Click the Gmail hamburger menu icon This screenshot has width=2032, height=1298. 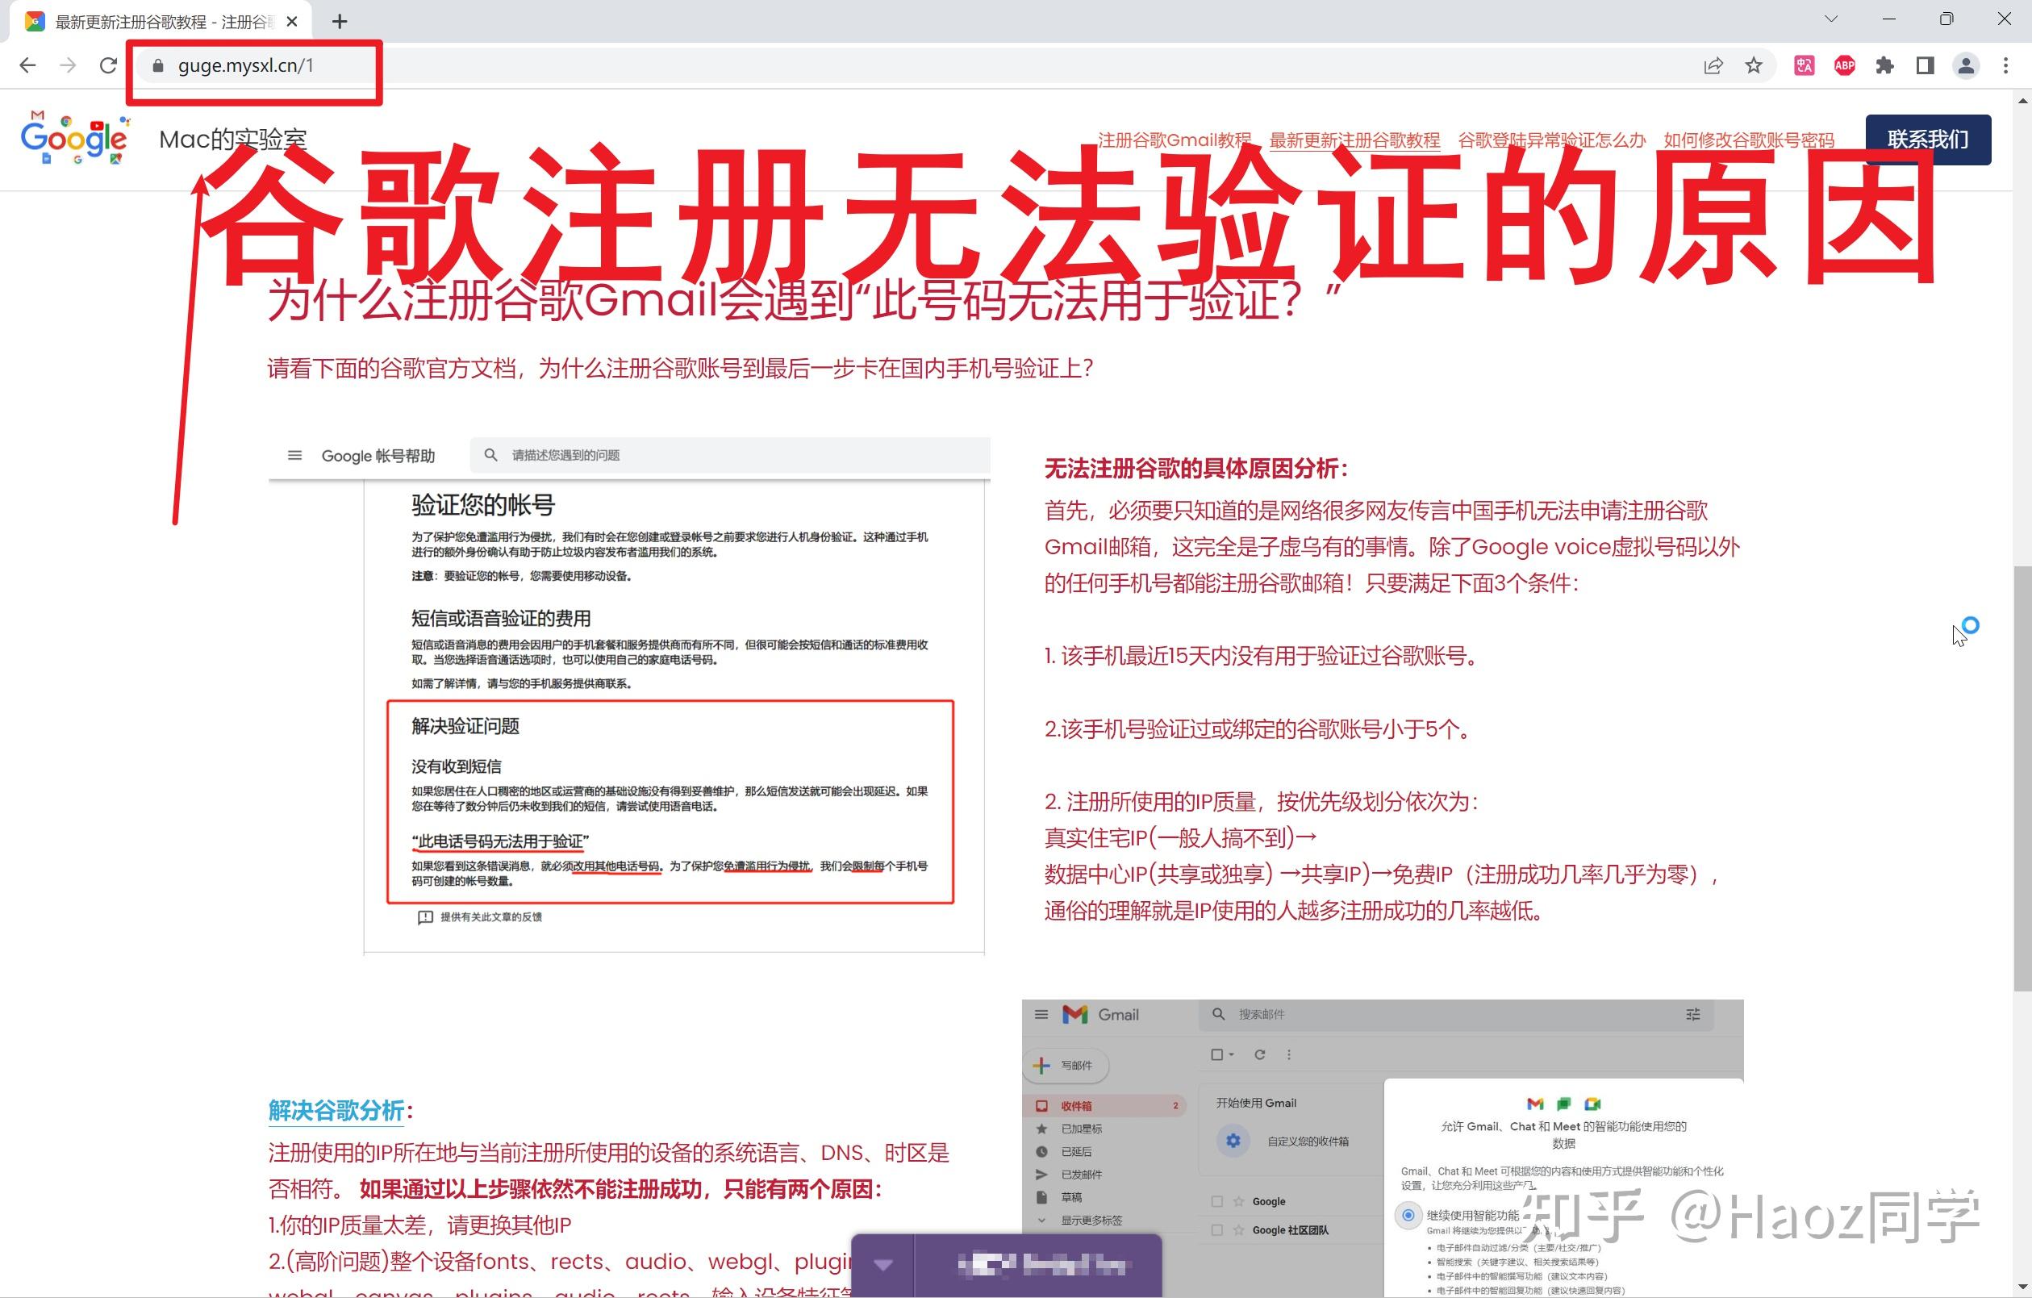point(1041,1014)
